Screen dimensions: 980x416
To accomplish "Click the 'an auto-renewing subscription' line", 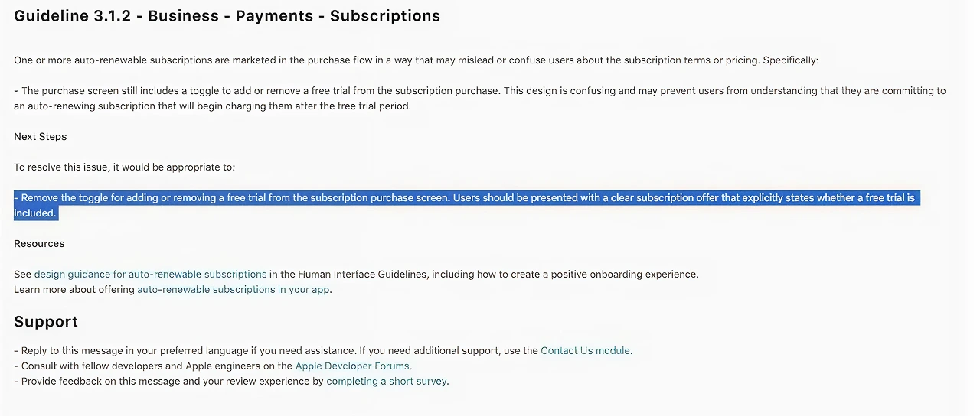I will 212,106.
